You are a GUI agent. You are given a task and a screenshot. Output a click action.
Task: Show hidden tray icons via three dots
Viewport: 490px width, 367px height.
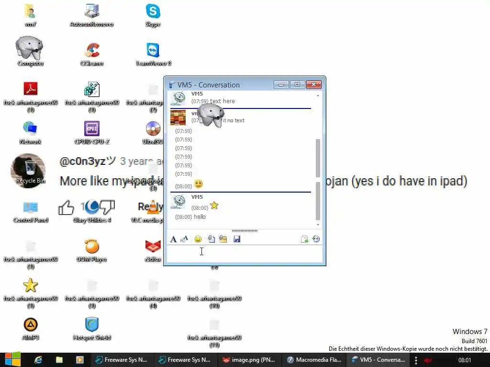point(416,360)
